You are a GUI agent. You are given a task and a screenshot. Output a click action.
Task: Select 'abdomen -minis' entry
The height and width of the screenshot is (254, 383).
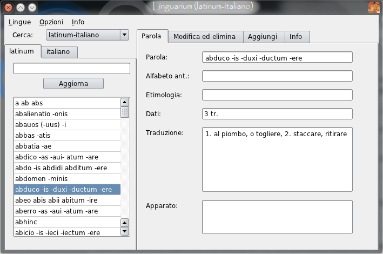pos(67,179)
